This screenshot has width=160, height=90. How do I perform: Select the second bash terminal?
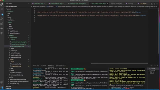click(153, 71)
